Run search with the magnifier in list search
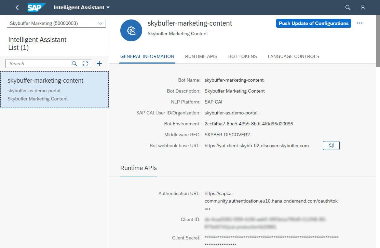 pos(74,64)
